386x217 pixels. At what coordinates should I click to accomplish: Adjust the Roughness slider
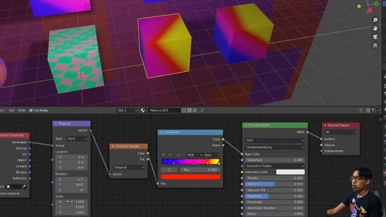[x=275, y=196]
